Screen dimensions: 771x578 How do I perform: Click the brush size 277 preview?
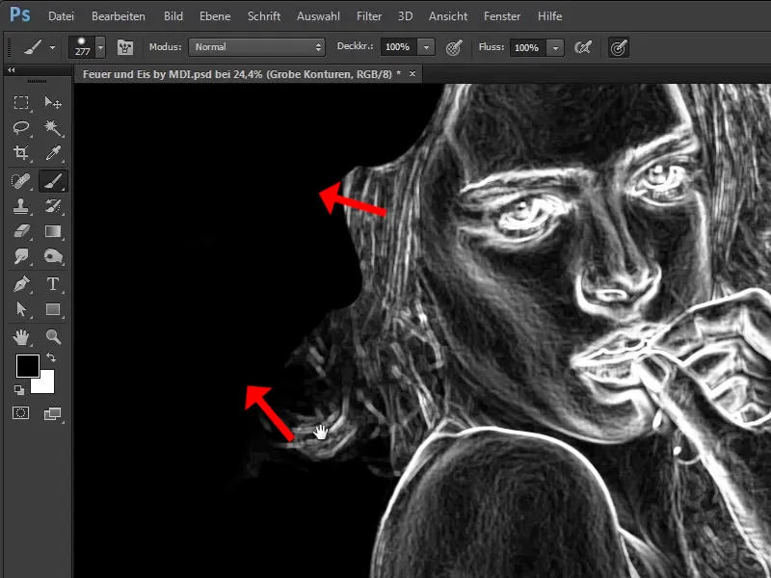click(x=82, y=47)
